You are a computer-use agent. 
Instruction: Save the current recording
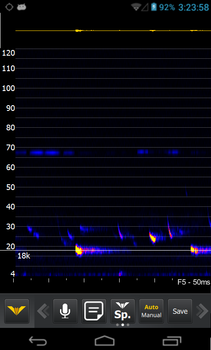[180, 311]
